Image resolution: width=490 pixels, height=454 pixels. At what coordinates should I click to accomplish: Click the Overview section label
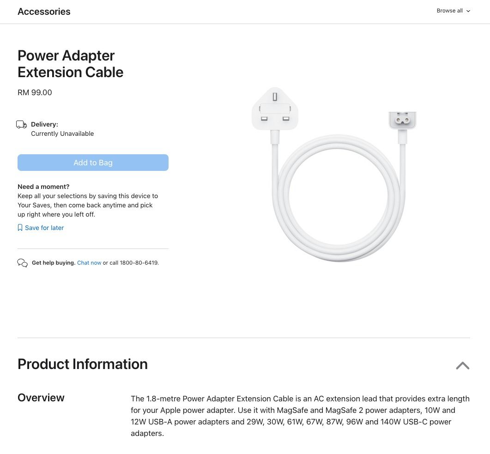click(41, 398)
